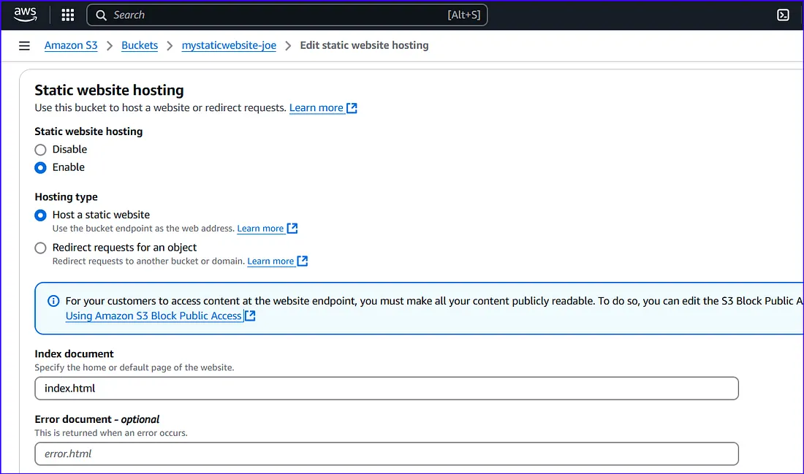This screenshot has width=804, height=474.
Task: Focus the AWS Search box
Action: [x=287, y=15]
